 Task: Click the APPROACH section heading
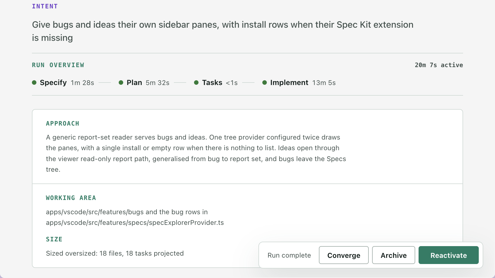click(x=63, y=123)
